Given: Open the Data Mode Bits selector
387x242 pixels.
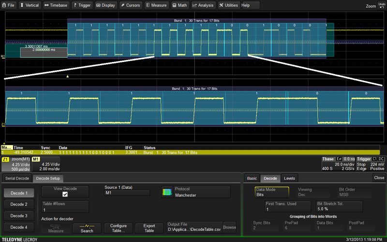Looking at the screenshot, I should click(x=271, y=192).
